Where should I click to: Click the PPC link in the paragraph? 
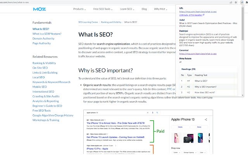[x=169, y=89]
